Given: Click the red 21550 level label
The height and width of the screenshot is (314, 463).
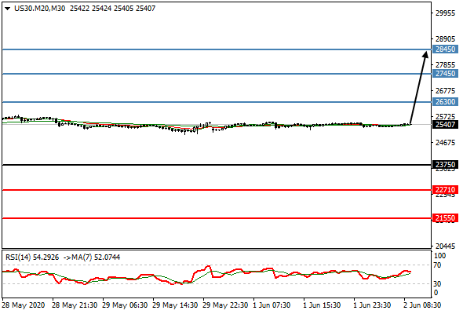Looking at the screenshot, I should point(445,218).
